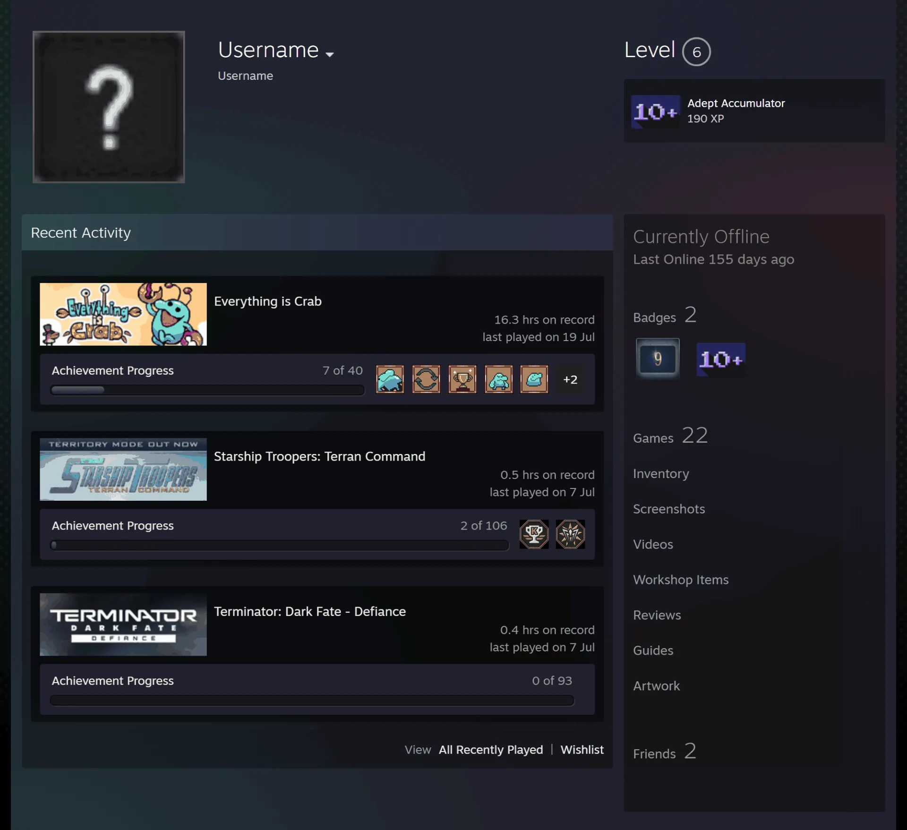Open Videos
Viewport: 907px width, 830px height.
pos(653,544)
